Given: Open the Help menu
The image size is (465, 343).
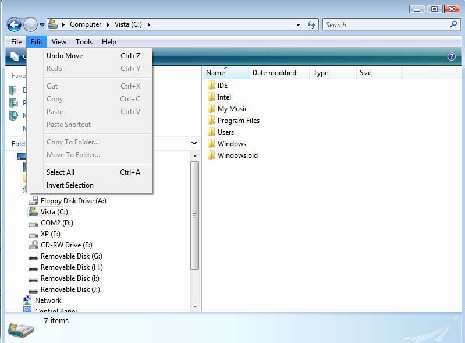Looking at the screenshot, I should click(x=109, y=42).
